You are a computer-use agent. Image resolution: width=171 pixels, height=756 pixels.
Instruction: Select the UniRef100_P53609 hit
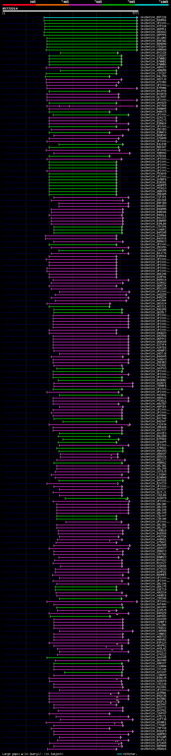pos(153,174)
